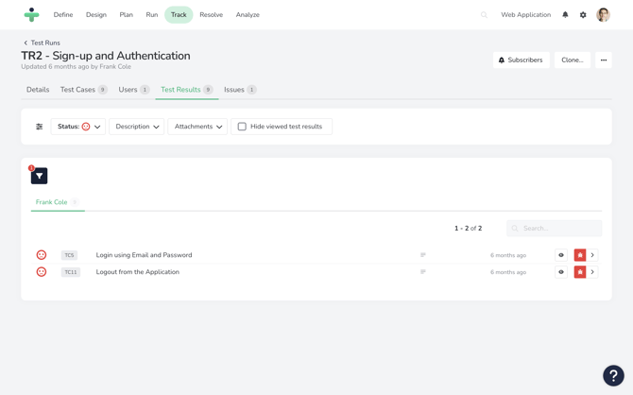Click the black funnel filter button
Screen dimensions: 633x395
(x=39, y=176)
